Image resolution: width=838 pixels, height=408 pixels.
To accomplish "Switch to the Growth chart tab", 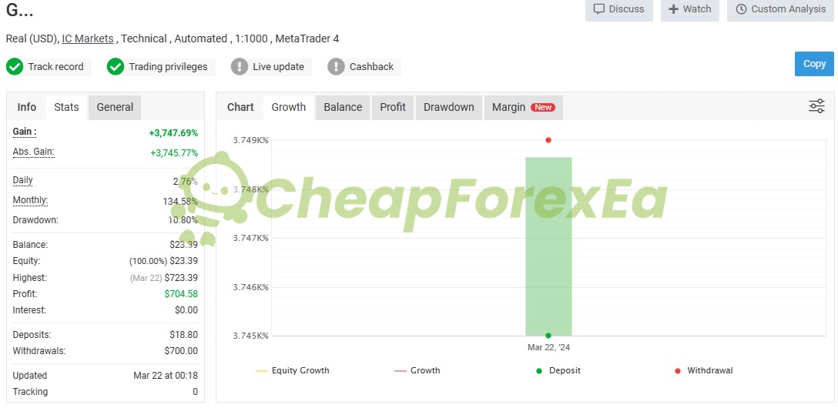I will (x=289, y=107).
